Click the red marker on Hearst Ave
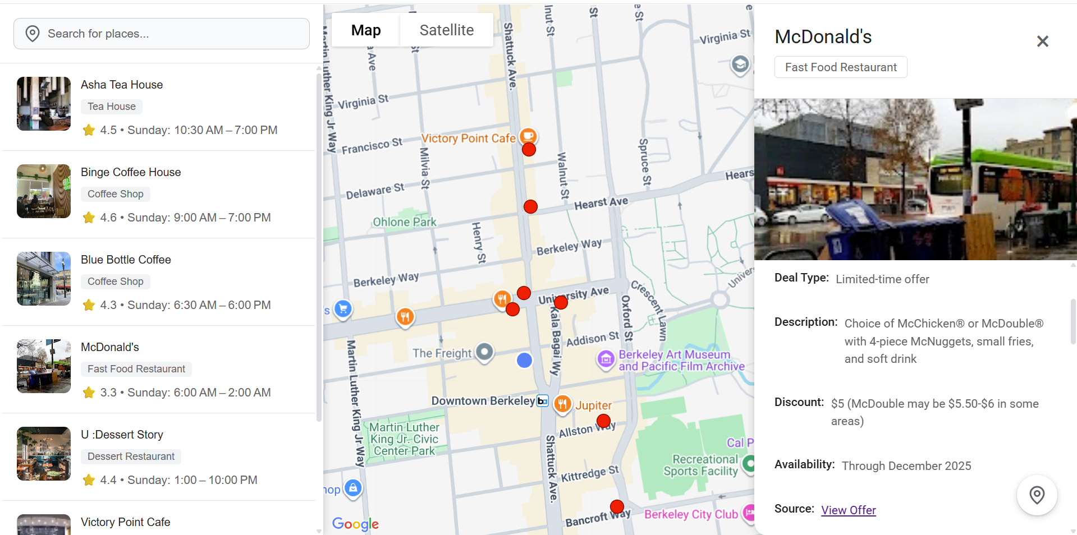 pos(530,206)
